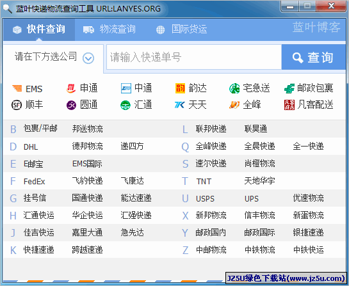Viewport: 349px width, 286px height.
Task: Select 跨越速递 courier
Action: point(88,250)
